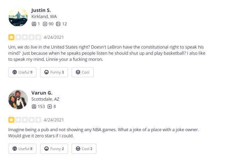
Task: Click Varun G.'s profile photo
Action: point(18,99)
